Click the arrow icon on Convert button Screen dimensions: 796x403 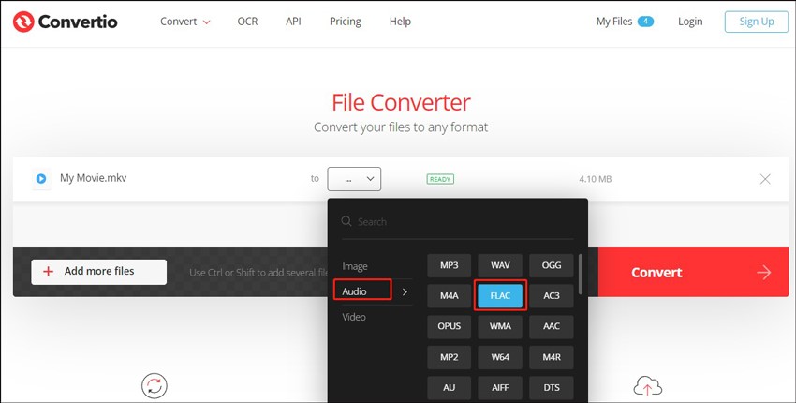763,273
